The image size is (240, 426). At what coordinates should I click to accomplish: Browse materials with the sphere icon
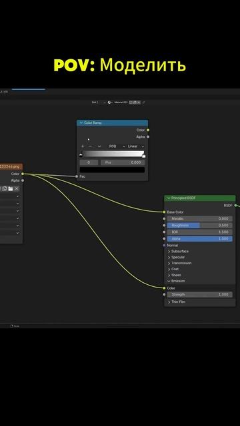pos(110,103)
